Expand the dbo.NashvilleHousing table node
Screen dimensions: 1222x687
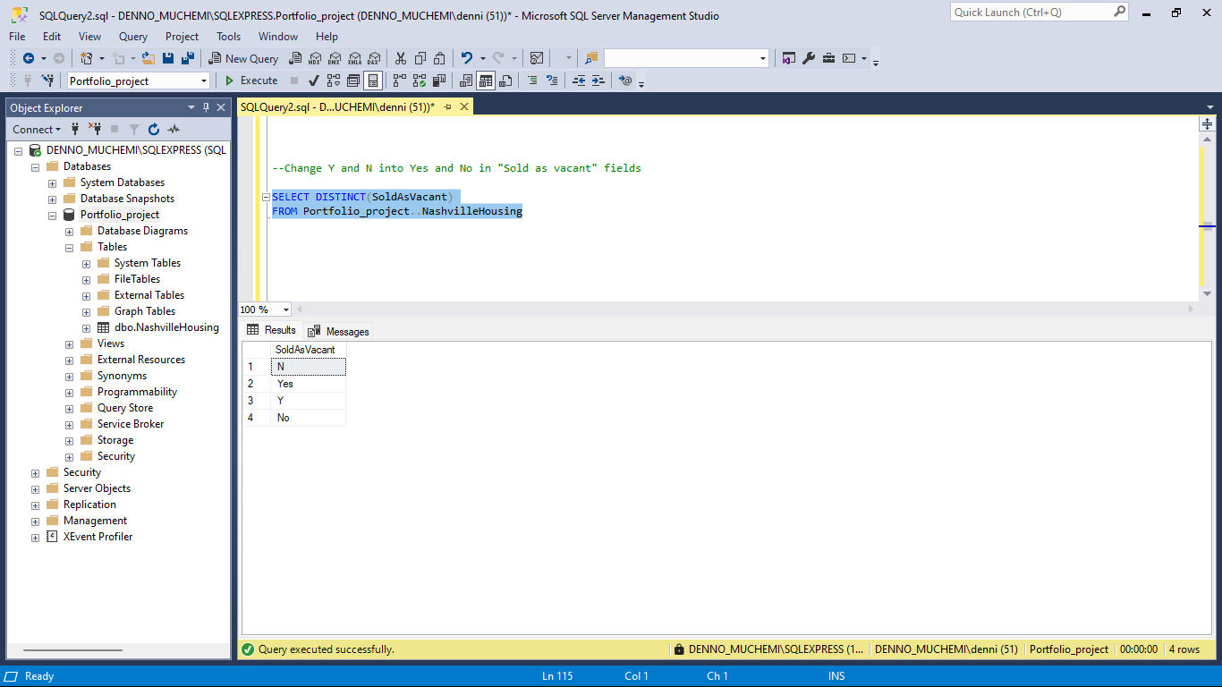click(x=86, y=327)
